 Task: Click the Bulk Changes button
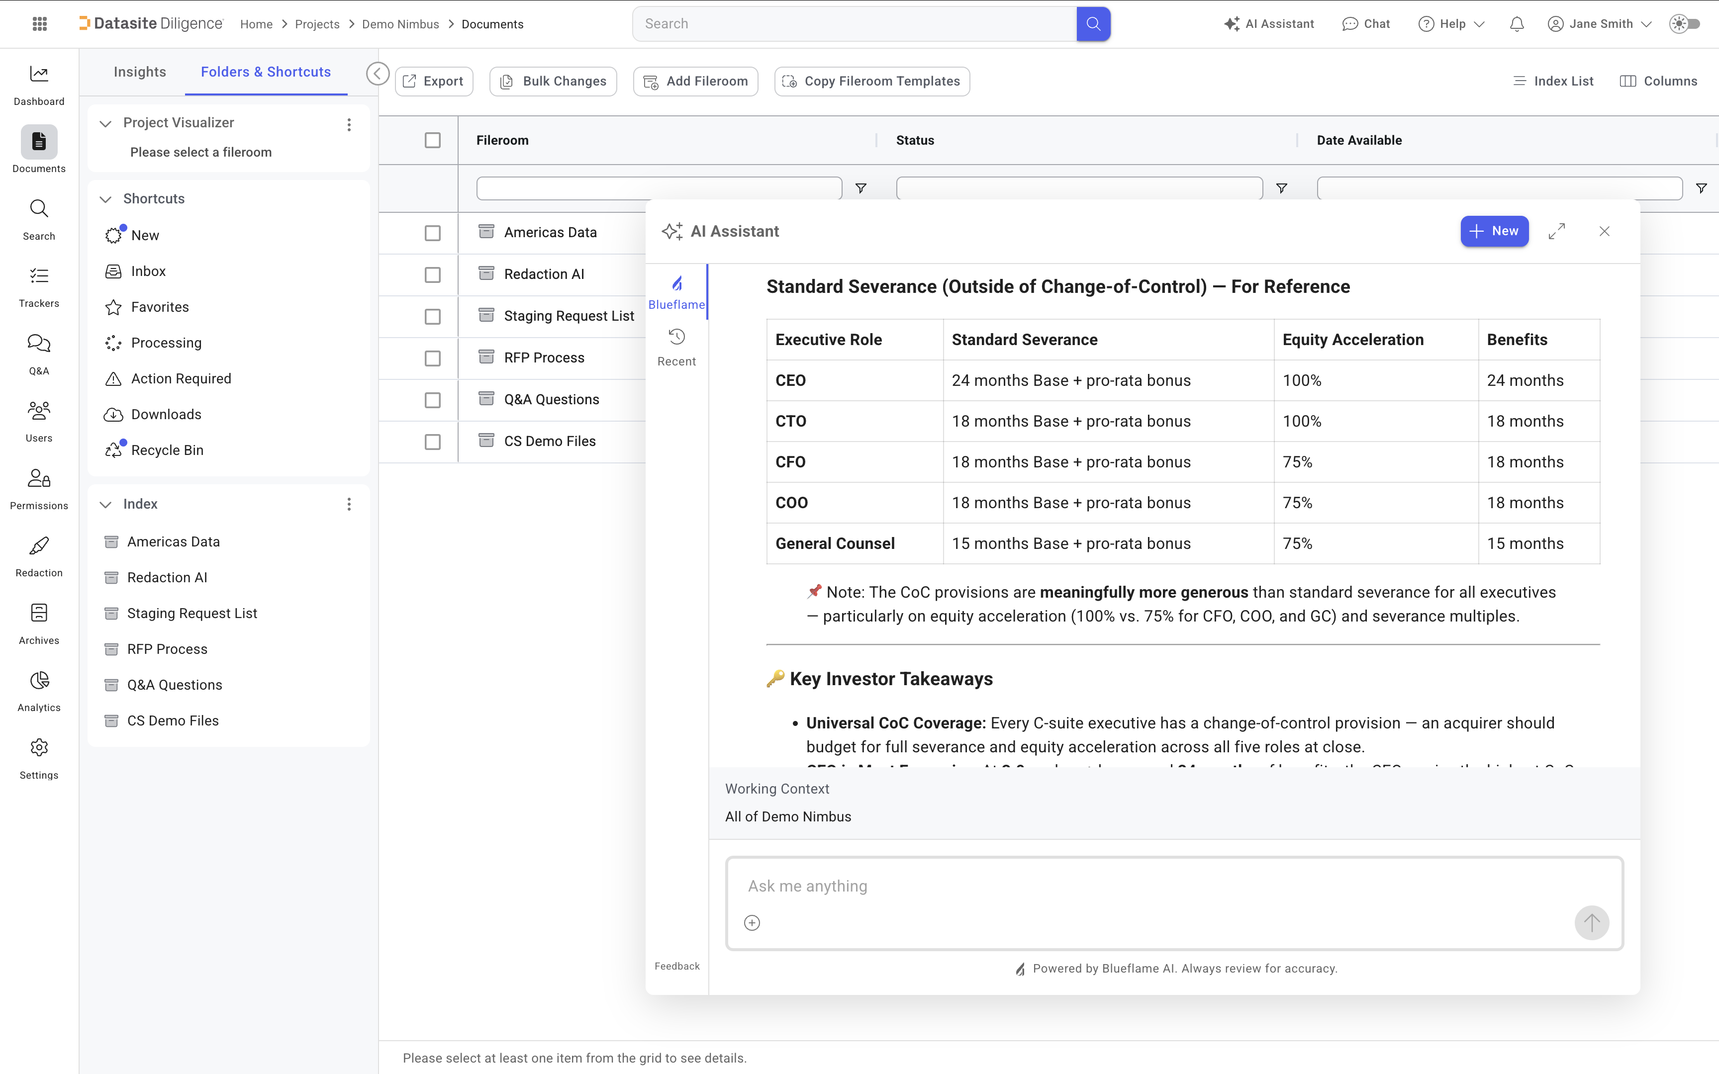[553, 81]
